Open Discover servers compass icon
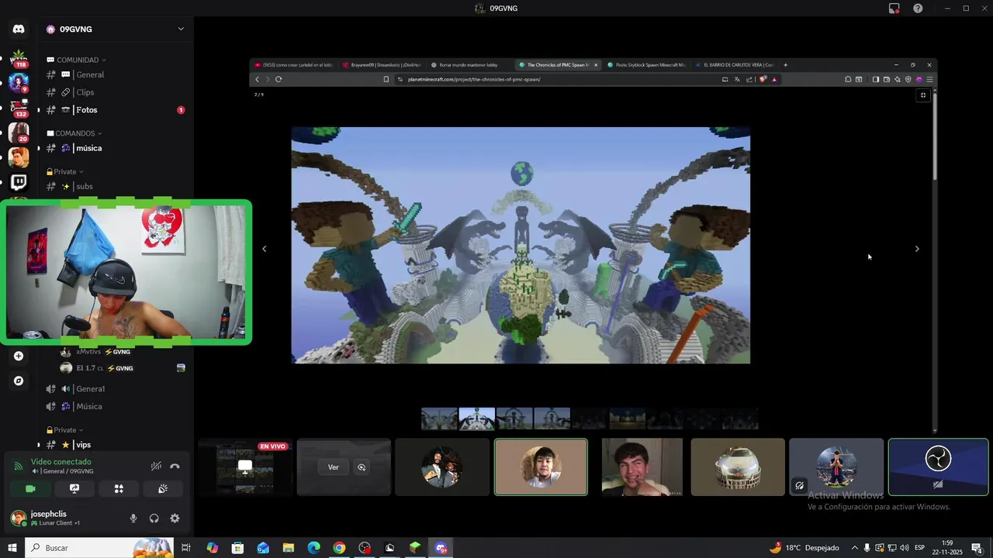Screen dimensions: 993x558 tap(19, 381)
